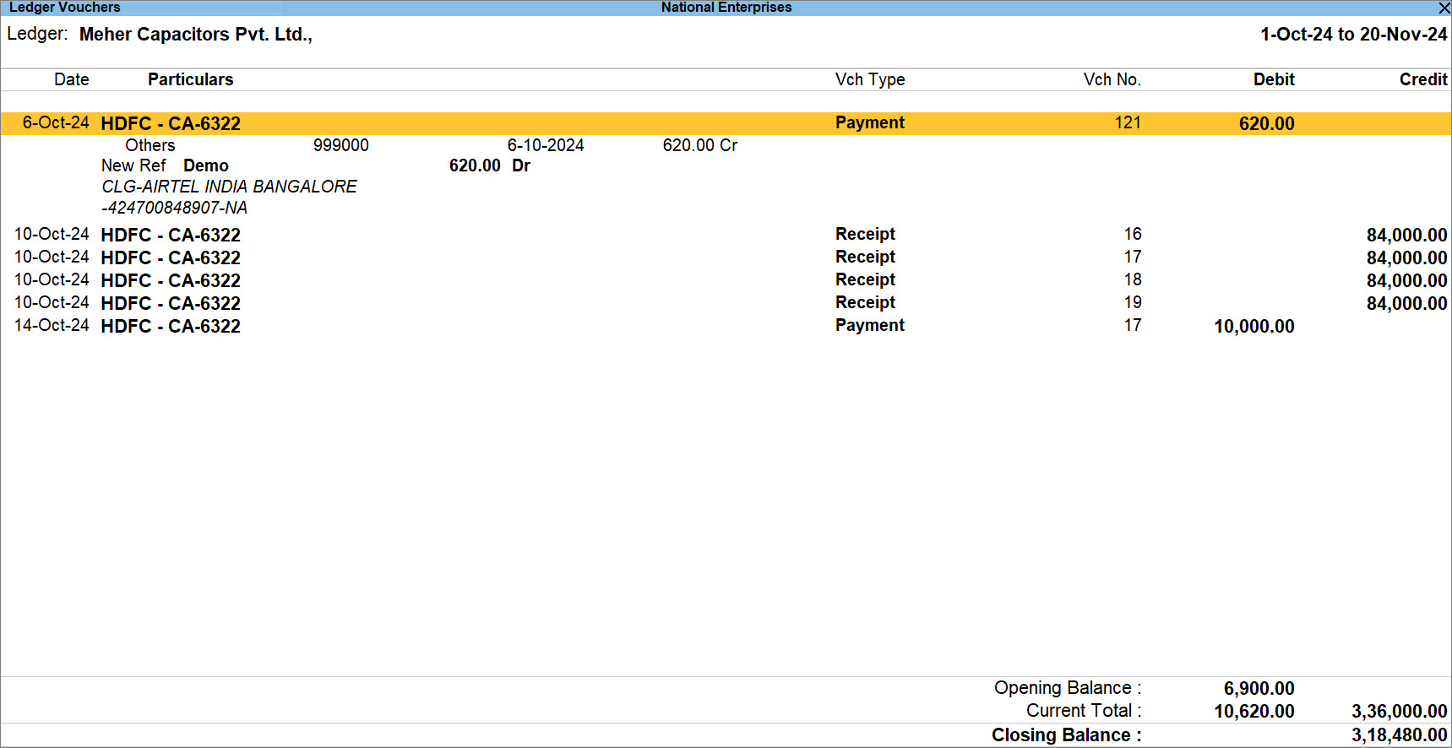Open the Receipt voucher number 16
The image size is (1452, 748).
726,235
